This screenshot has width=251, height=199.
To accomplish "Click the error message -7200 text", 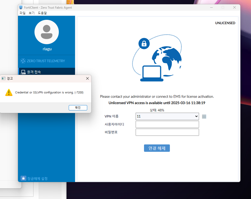I will [x=49, y=92].
